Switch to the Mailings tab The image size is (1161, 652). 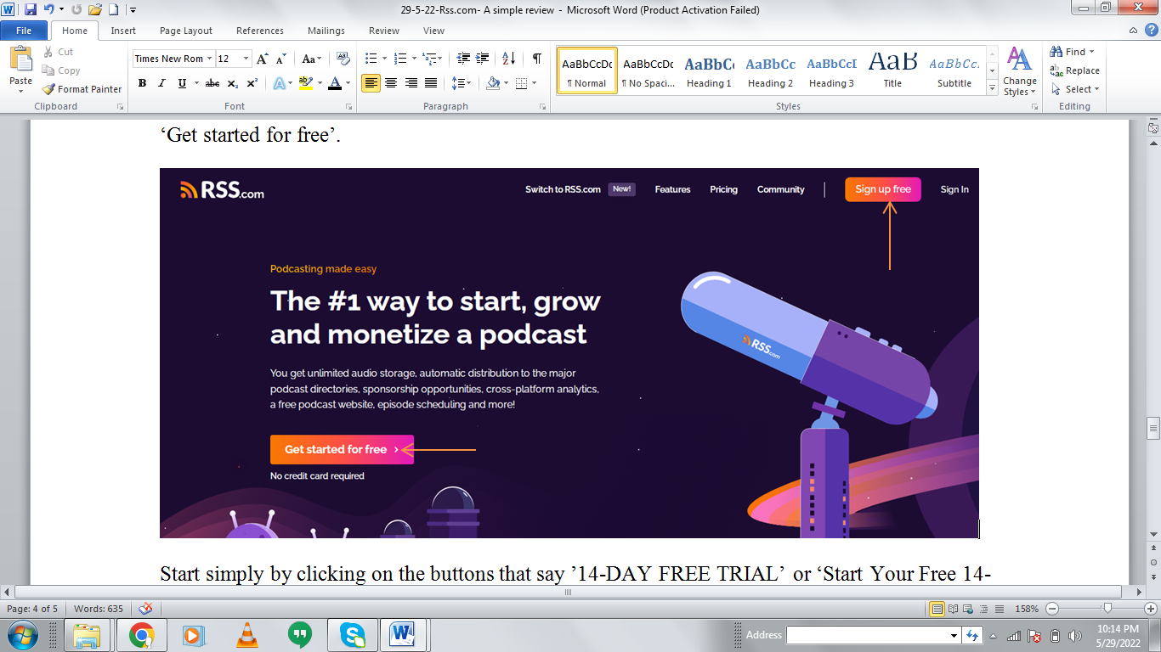pos(326,31)
